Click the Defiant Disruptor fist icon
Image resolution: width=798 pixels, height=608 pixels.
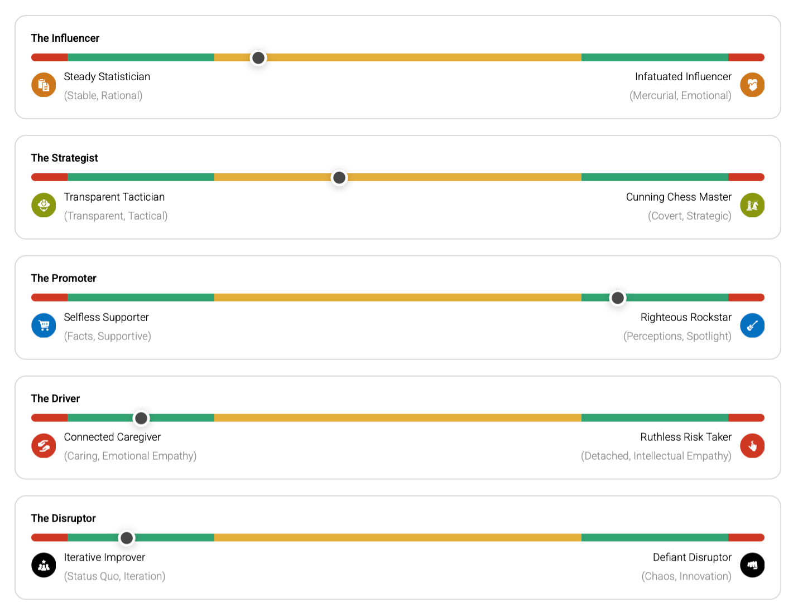[x=752, y=565]
